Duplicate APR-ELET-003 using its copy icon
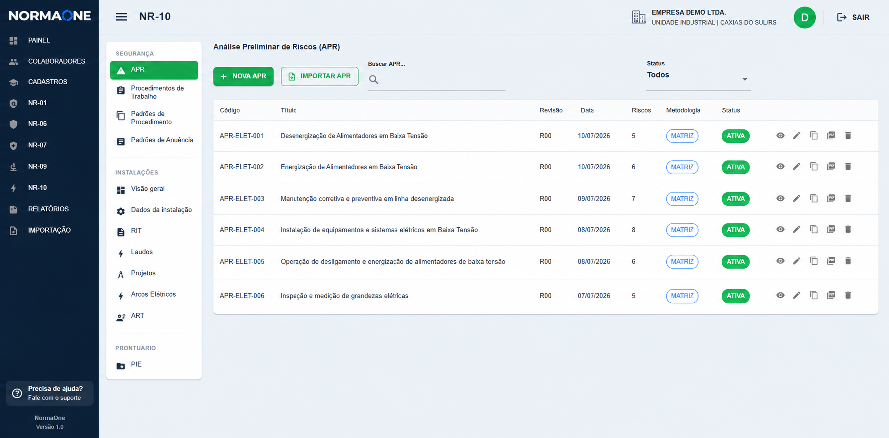The height and width of the screenshot is (438, 889). (814, 198)
